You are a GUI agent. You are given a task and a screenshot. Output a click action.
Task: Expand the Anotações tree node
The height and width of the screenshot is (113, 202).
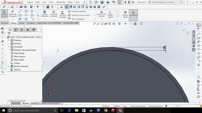coord(9,47)
